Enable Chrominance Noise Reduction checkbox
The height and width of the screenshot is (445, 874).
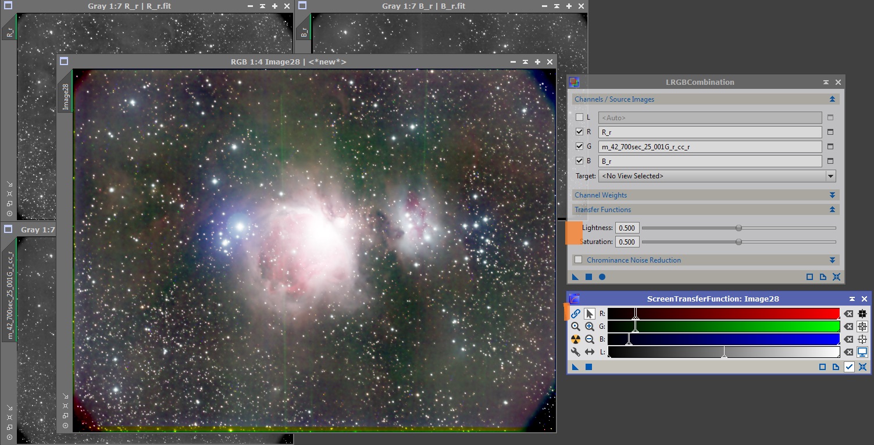pyautogui.click(x=578, y=260)
